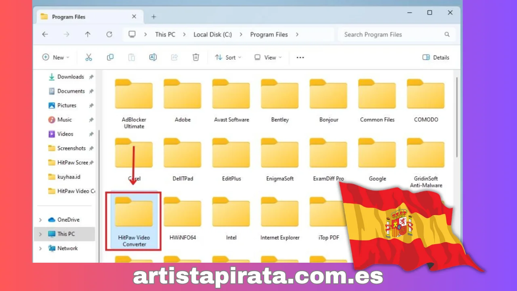Image resolution: width=517 pixels, height=291 pixels.
Task: Select the GridinSoft Anti-Malware folder
Action: (x=426, y=163)
